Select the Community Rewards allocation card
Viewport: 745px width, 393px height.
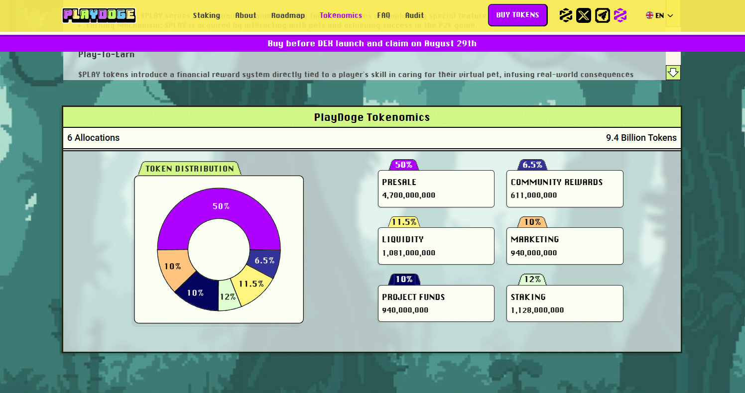(565, 189)
